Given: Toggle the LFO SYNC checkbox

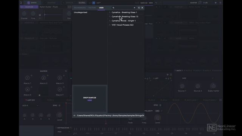Looking at the screenshot, I should coord(160,105).
